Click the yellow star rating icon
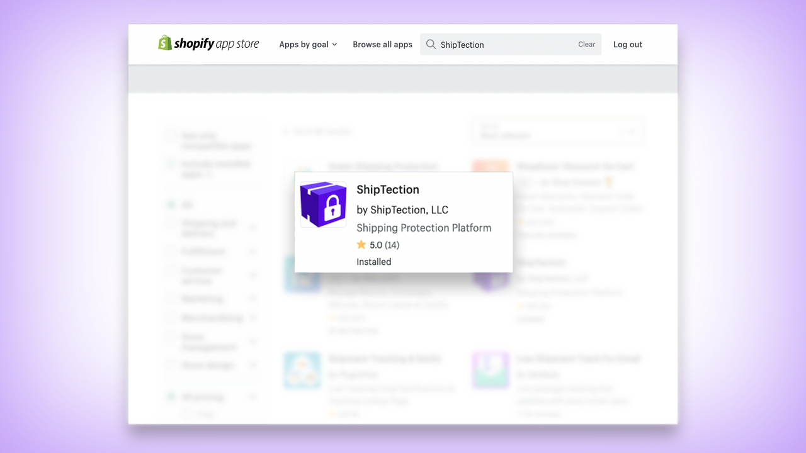The height and width of the screenshot is (453, 806). tap(361, 245)
